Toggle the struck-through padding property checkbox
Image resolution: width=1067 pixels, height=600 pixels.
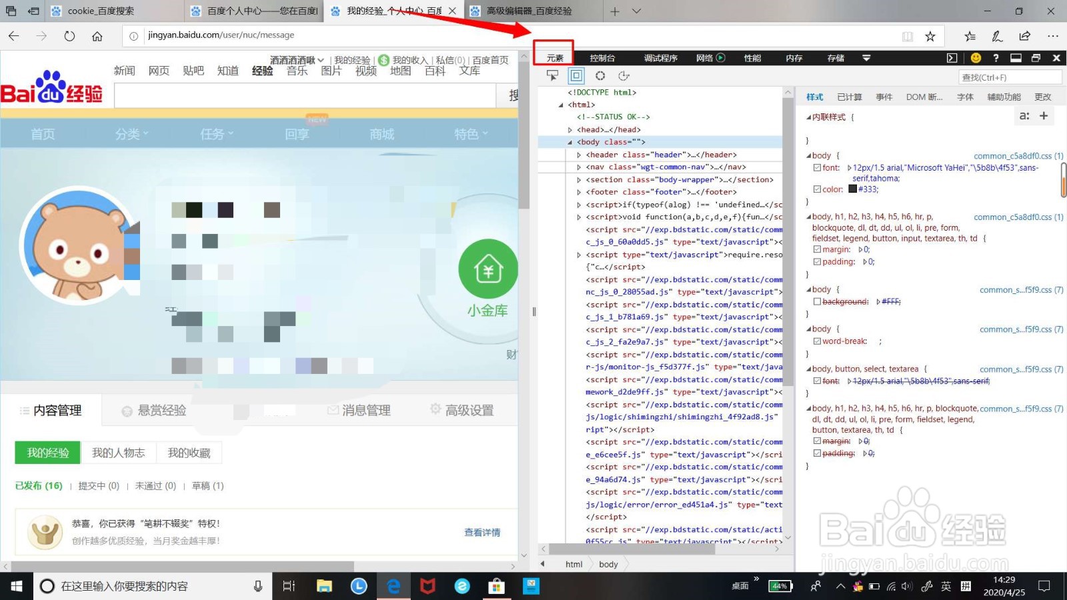tap(817, 453)
